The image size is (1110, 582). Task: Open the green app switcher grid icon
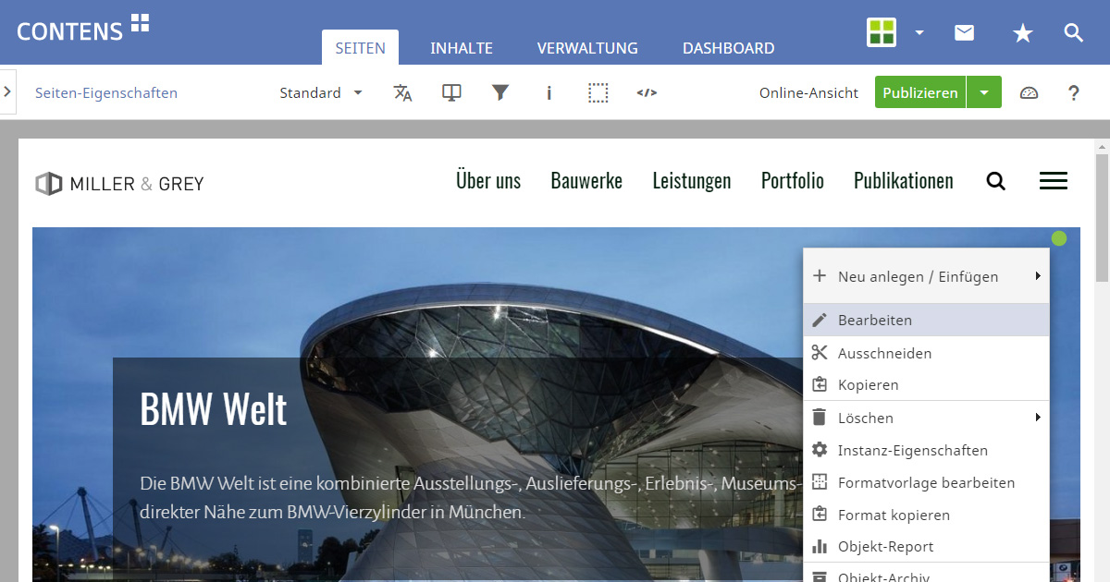882,32
